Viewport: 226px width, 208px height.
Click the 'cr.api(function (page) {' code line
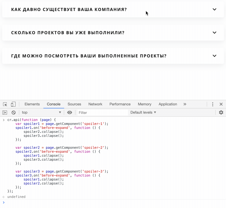click(x=31, y=120)
